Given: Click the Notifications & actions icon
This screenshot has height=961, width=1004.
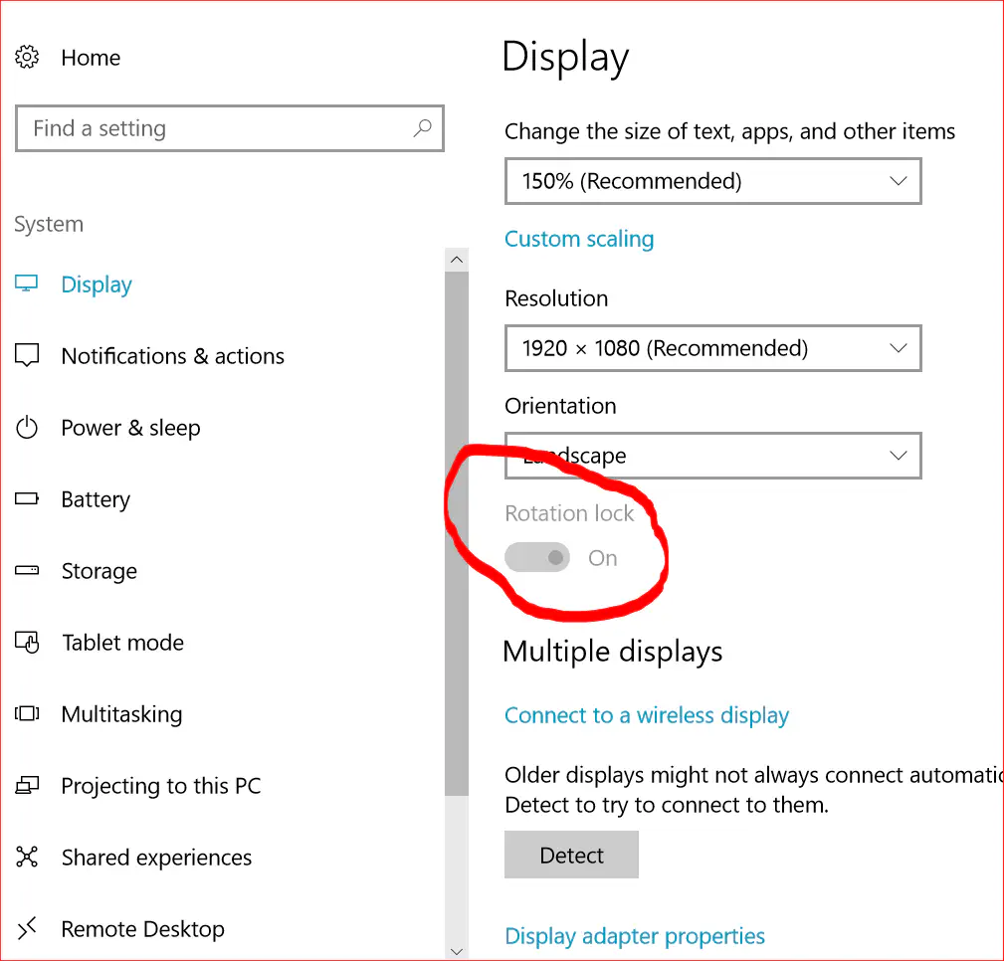Looking at the screenshot, I should pyautogui.click(x=27, y=356).
